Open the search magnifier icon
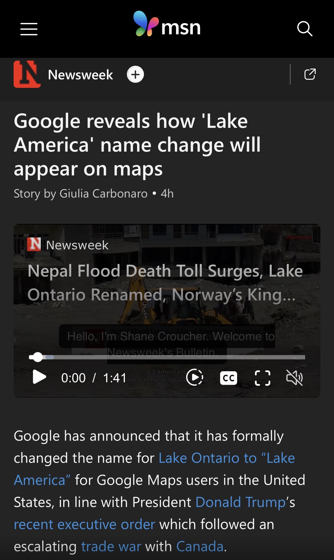334x560 pixels. 305,29
